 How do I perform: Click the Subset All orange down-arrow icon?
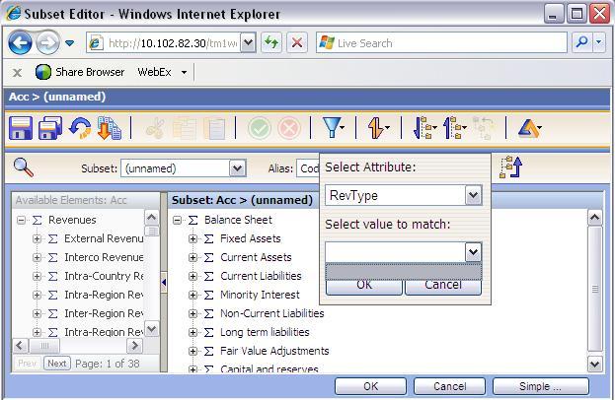coord(109,128)
